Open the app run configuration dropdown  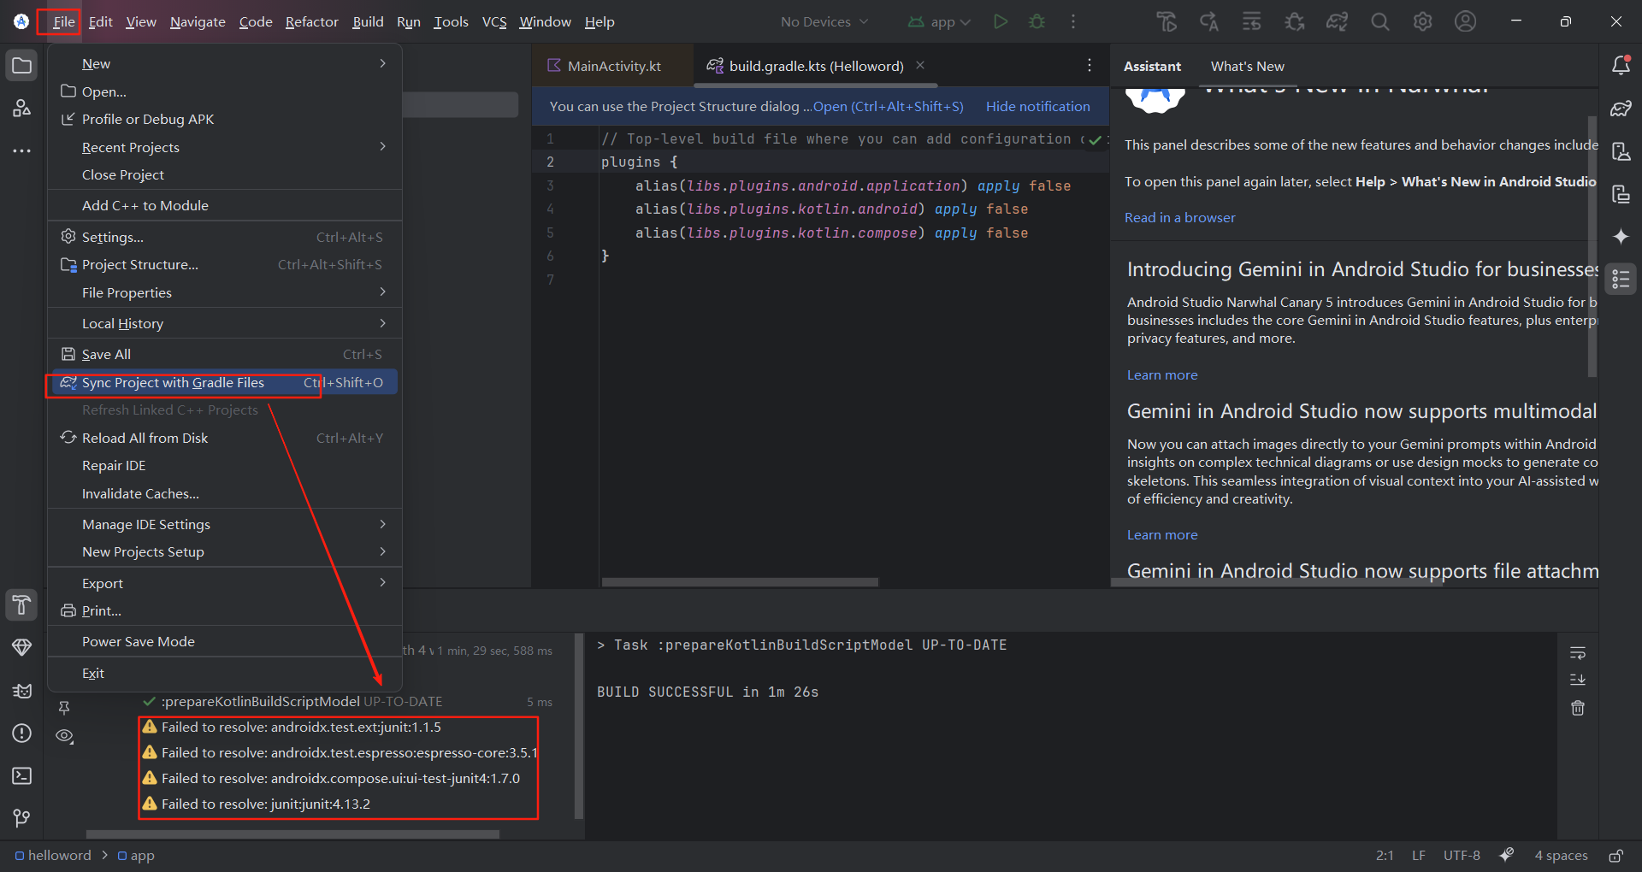click(x=939, y=21)
